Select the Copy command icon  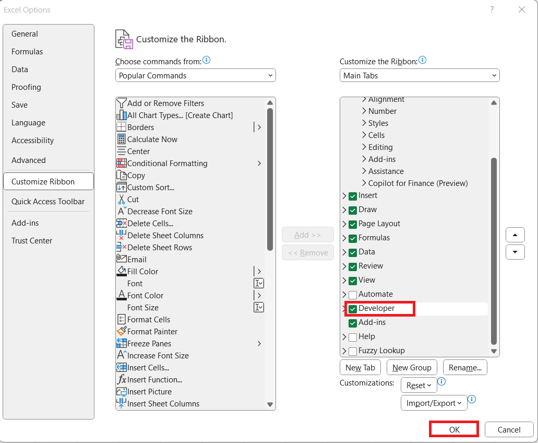coord(122,175)
